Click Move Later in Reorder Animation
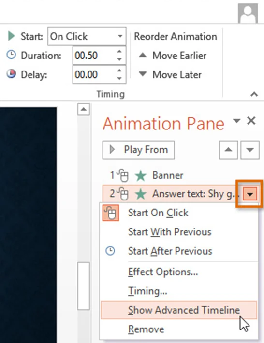This screenshot has width=264, height=343. click(x=170, y=74)
